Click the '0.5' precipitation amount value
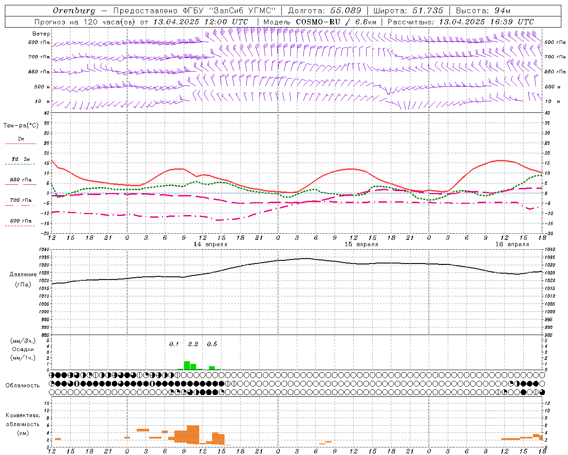Viewport: 568px width, 455px height. (212, 344)
